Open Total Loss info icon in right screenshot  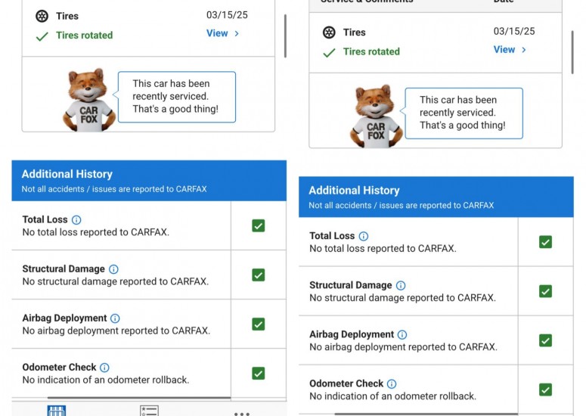point(363,236)
